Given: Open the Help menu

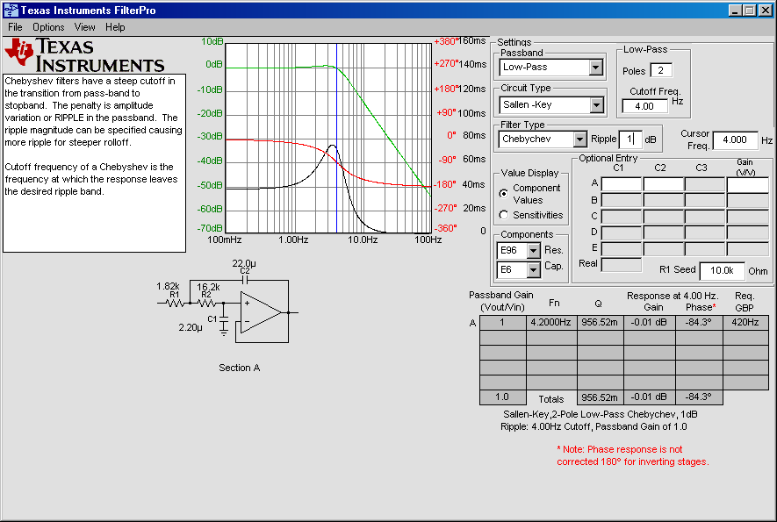Looking at the screenshot, I should pyautogui.click(x=115, y=27).
